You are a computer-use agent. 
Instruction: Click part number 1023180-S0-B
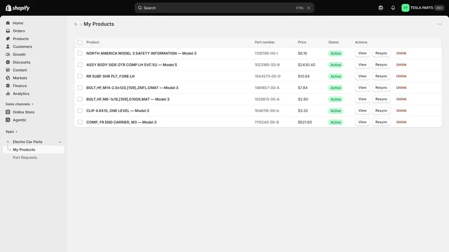267,65
